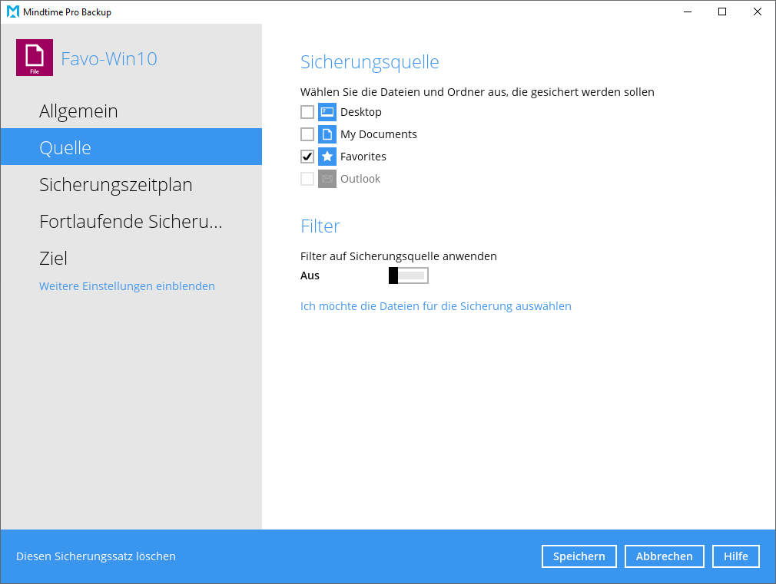This screenshot has height=584, width=776.
Task: Click the Sicherungsquelle heading
Action: click(370, 62)
